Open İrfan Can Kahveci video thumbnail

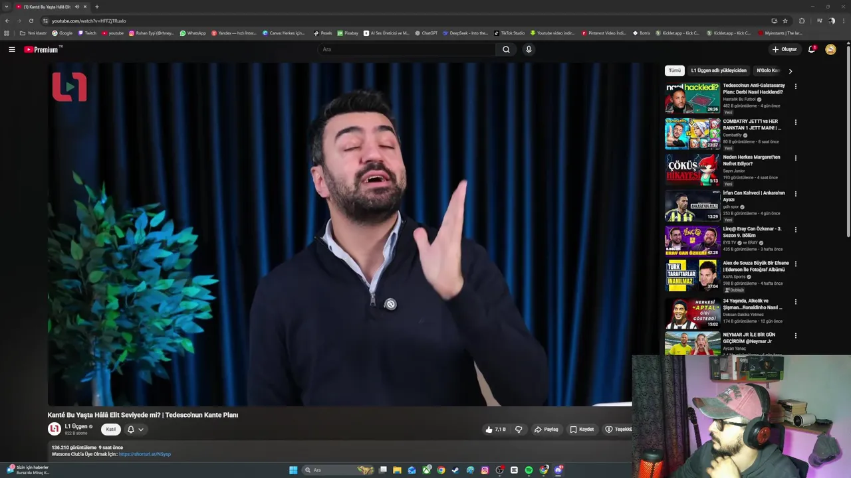692,205
